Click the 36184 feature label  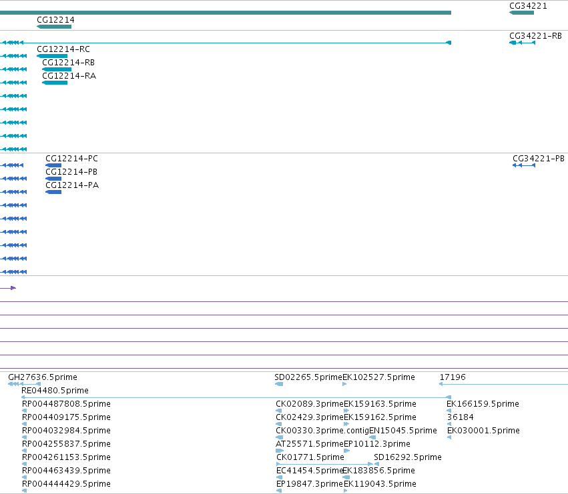[x=460, y=417]
